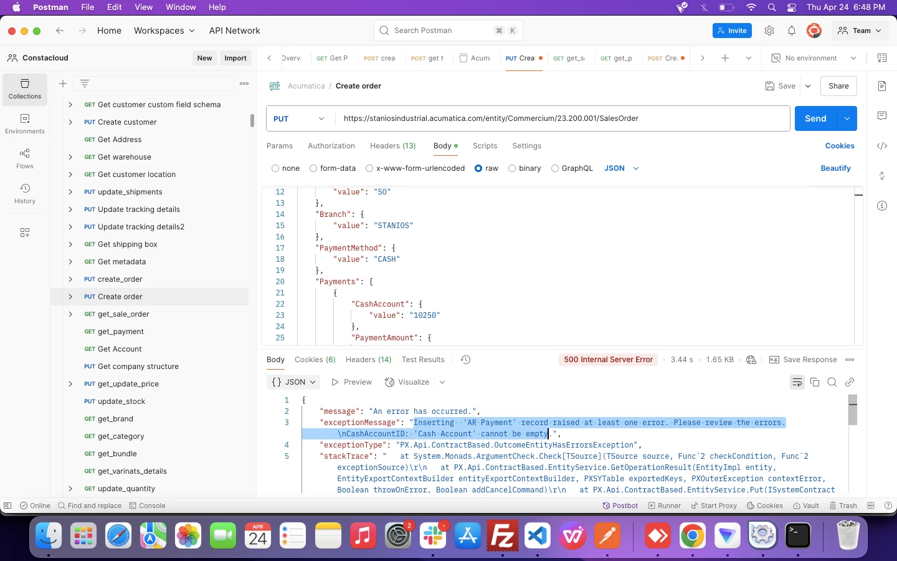Switch to the Authorization tab
Image resolution: width=897 pixels, height=561 pixels.
(x=331, y=146)
